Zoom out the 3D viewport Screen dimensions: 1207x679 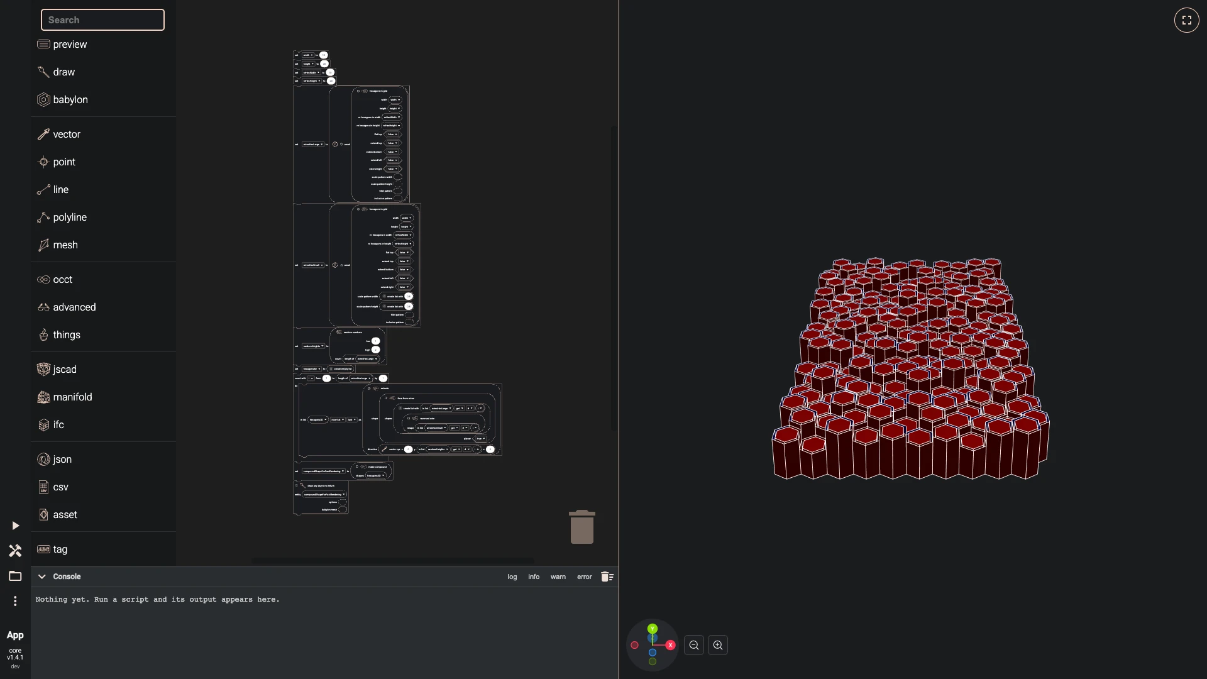click(x=694, y=645)
